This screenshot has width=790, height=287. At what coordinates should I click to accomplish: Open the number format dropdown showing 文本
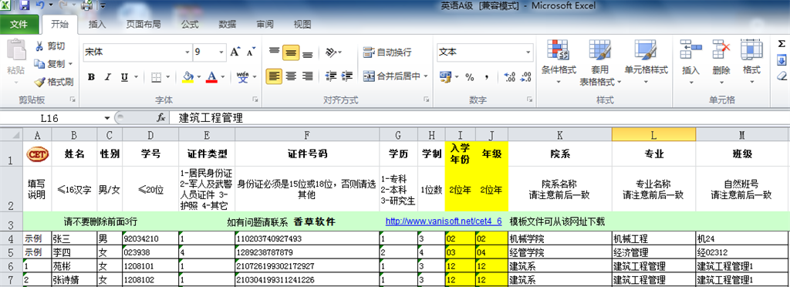(x=528, y=52)
